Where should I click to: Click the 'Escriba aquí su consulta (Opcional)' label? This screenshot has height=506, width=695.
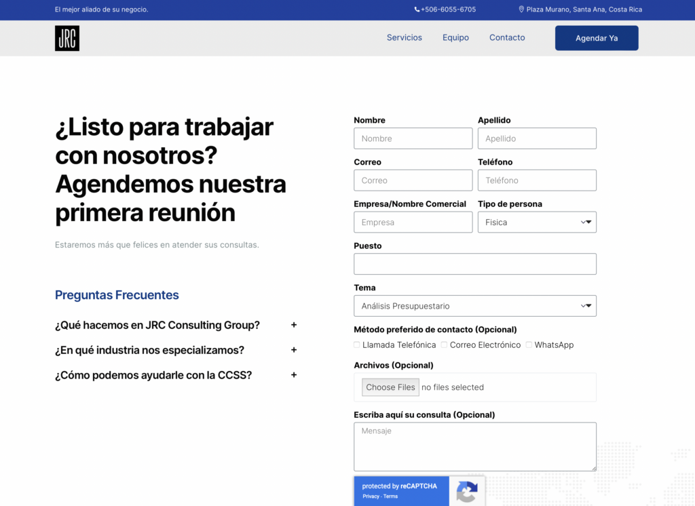pos(424,414)
